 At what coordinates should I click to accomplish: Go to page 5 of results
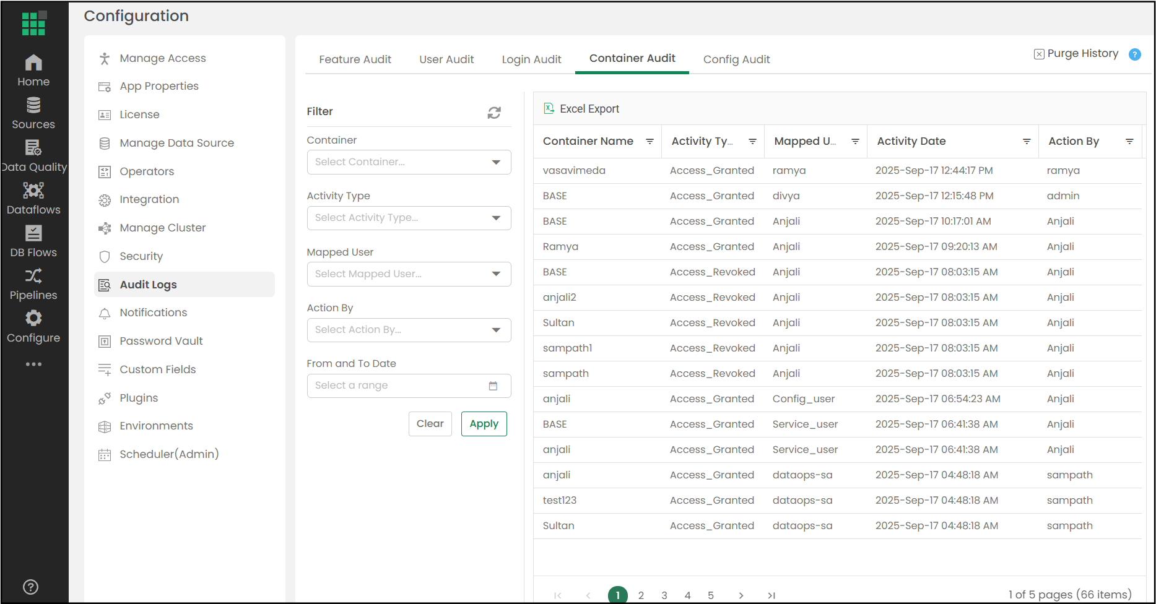pos(711,595)
